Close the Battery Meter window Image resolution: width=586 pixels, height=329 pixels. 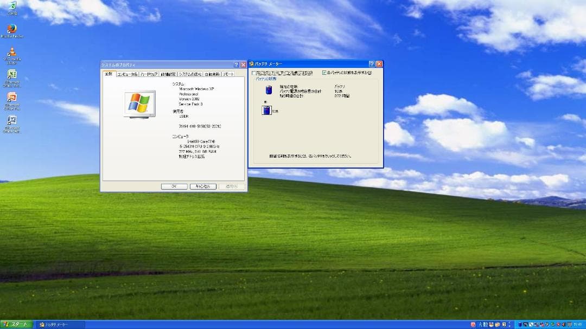point(379,64)
